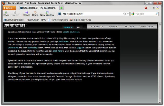This screenshot has width=164, height=106.
Task: Open the Home | Jack'n'Joe bookmark
Action: coord(80,20)
